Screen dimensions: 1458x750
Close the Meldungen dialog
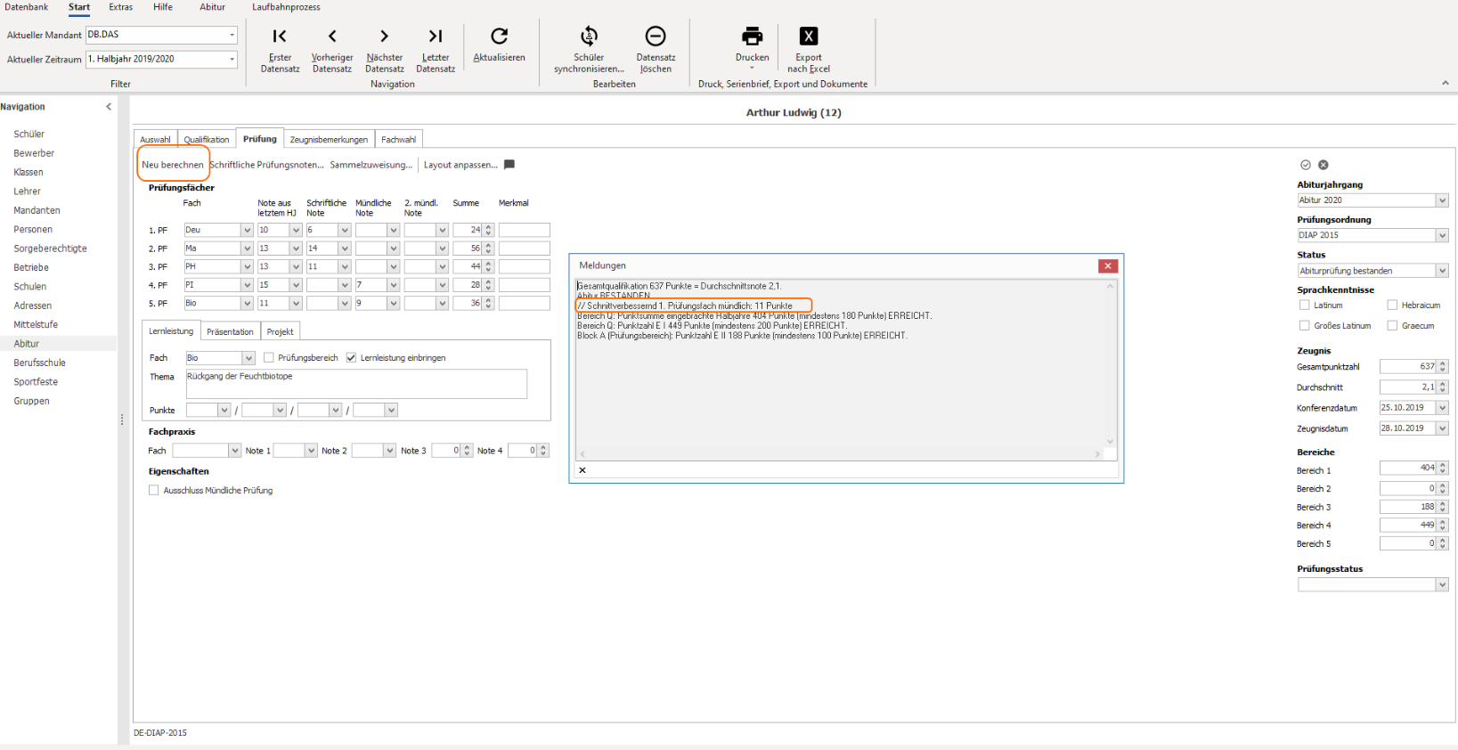point(1108,265)
